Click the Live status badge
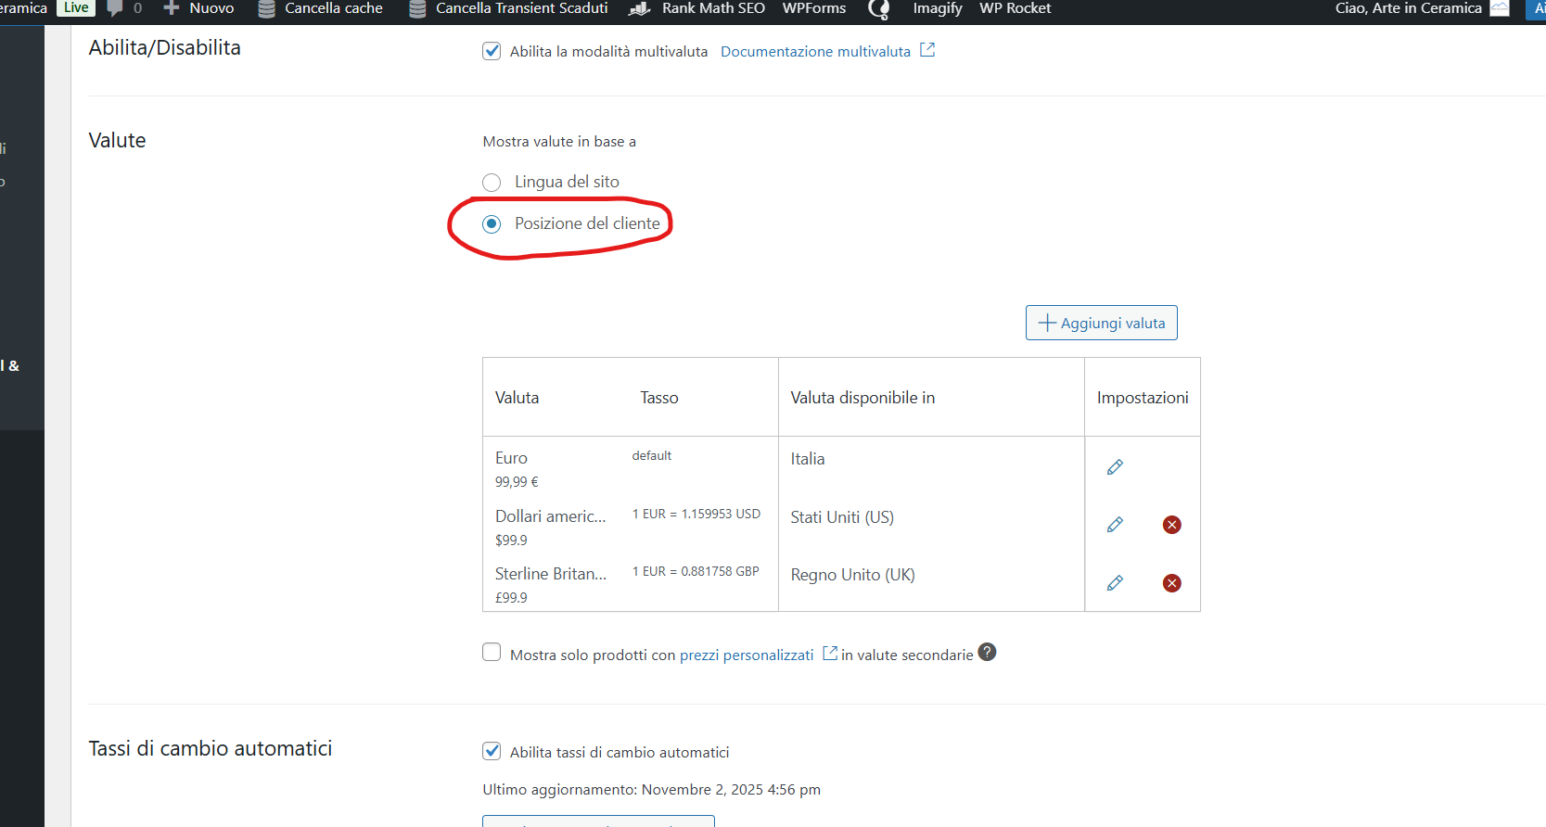Screen dimensions: 1546x827 76,7
